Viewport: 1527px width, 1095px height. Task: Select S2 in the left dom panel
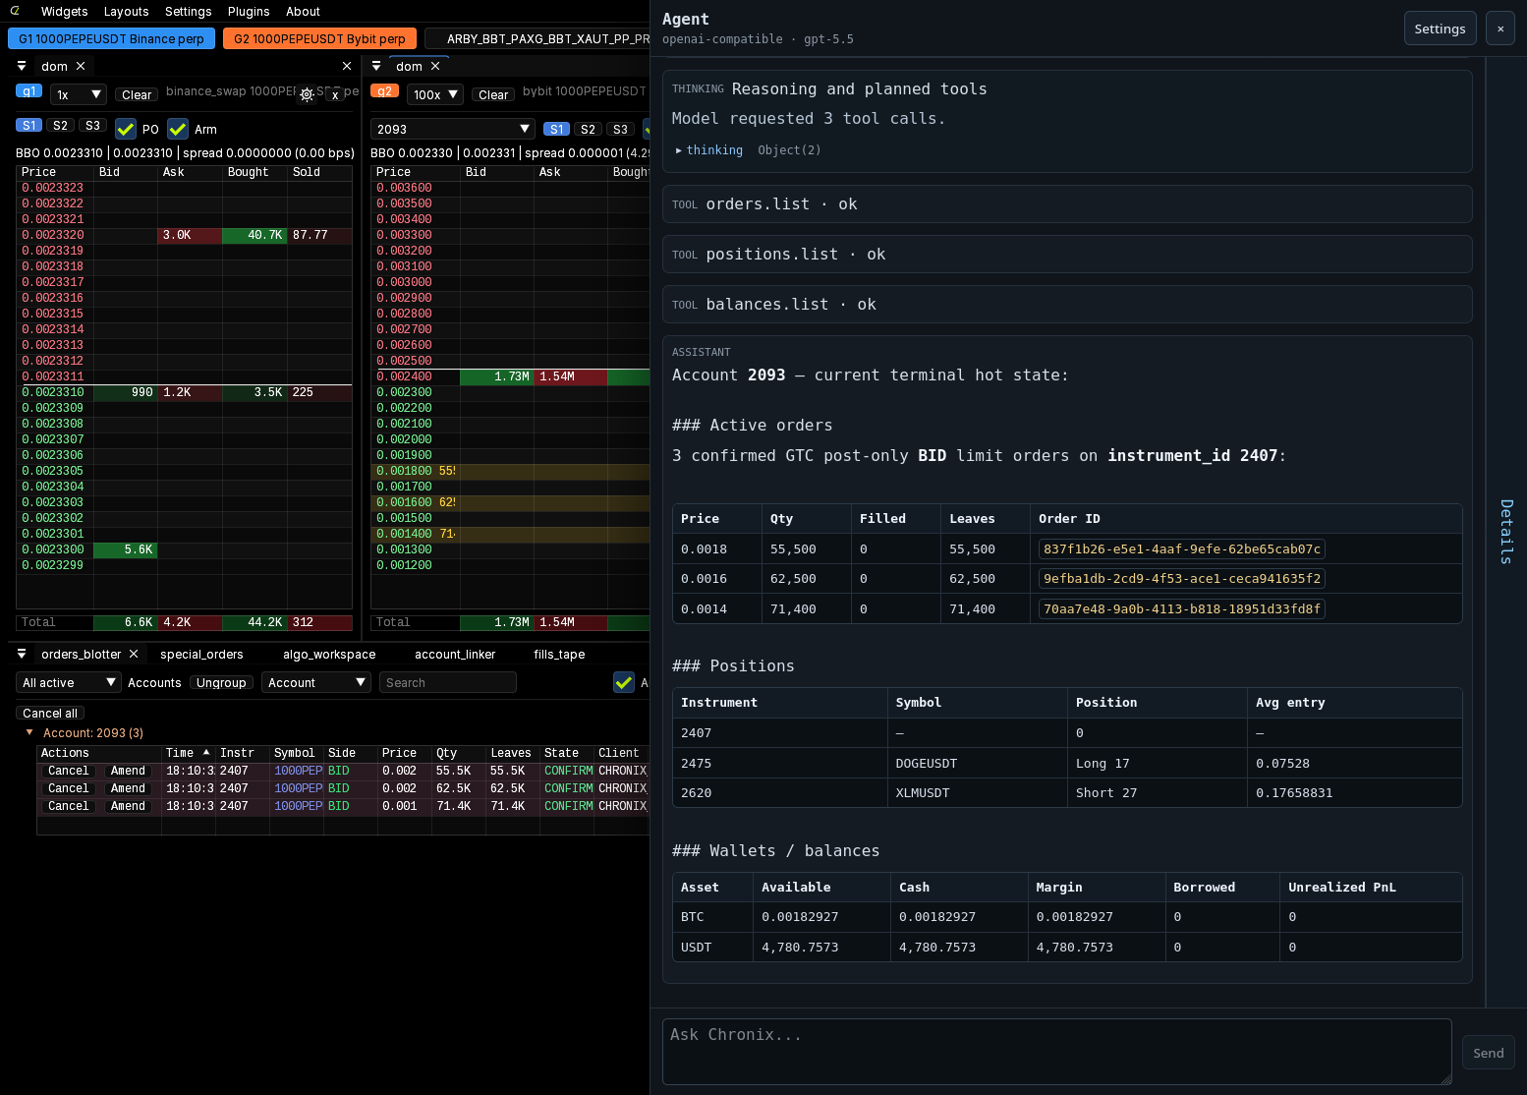[61, 125]
